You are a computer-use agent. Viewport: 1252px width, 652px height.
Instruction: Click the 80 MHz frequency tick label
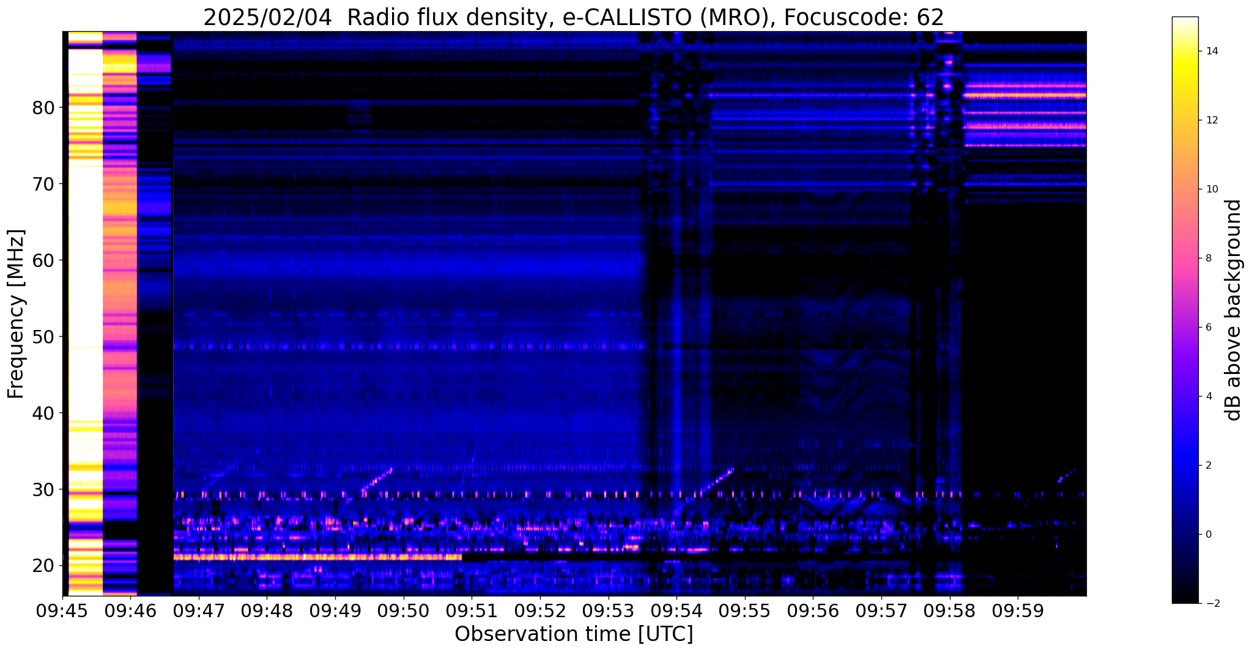(x=43, y=108)
